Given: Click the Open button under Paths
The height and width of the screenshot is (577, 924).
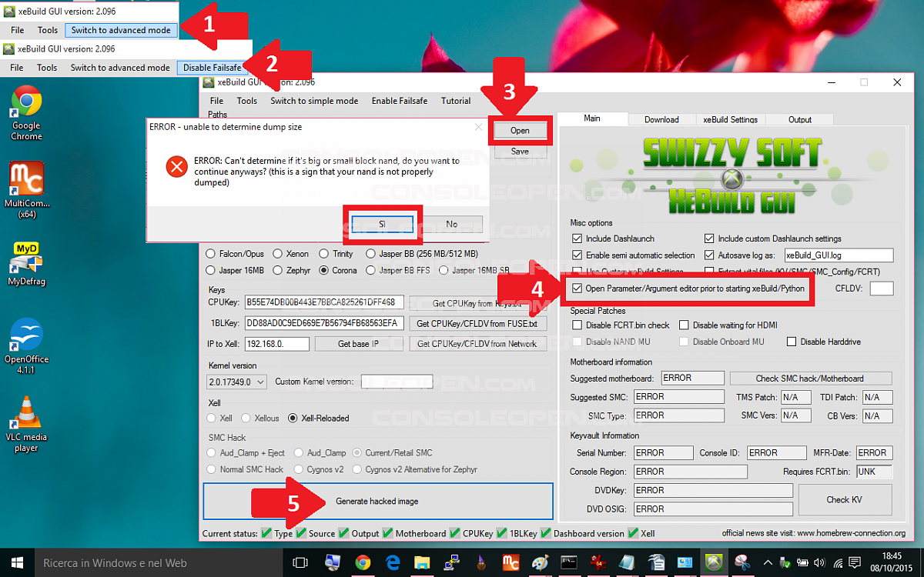Looking at the screenshot, I should 520,131.
